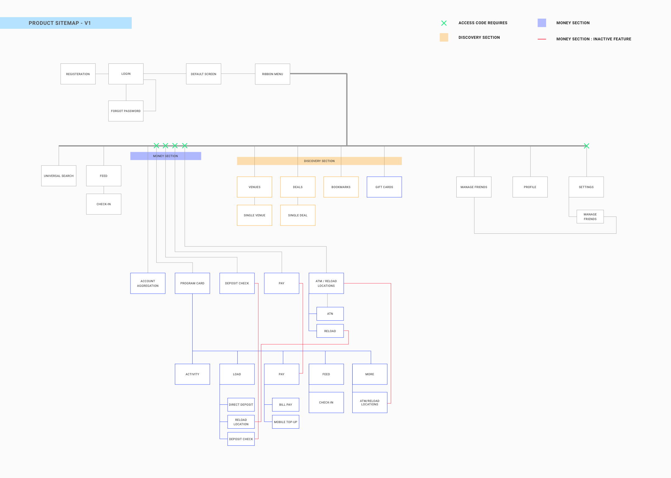671x478 pixels.
Task: Click the Product Sitemap - V1 title banner
Action: point(66,23)
